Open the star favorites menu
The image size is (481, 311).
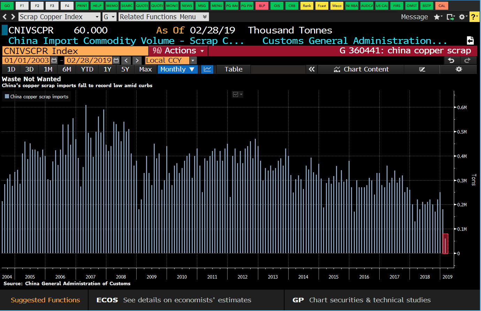[x=438, y=17]
